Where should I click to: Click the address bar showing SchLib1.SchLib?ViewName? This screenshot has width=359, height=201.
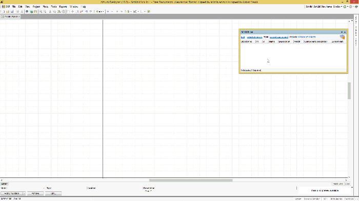pos(323,7)
